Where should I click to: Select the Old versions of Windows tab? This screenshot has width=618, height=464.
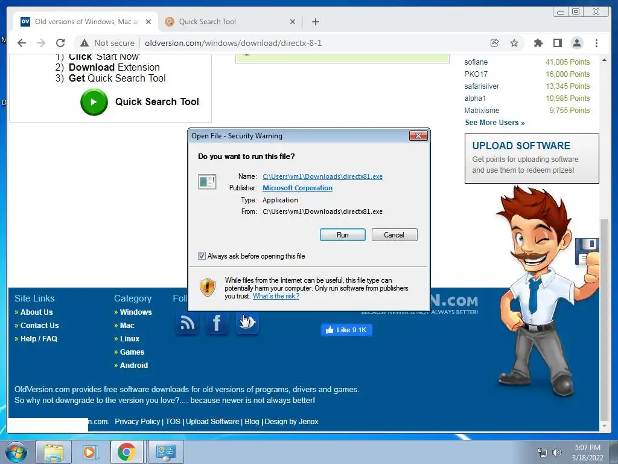coord(84,22)
